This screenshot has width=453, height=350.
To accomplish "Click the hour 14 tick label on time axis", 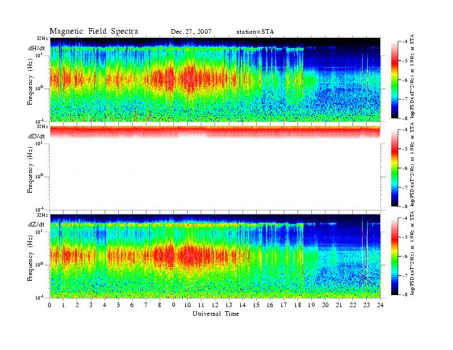I will pos(243,305).
